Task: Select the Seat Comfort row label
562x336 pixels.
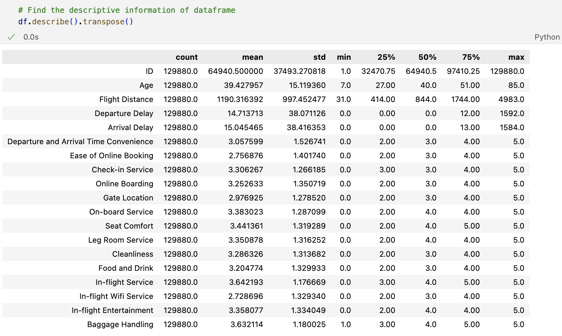Action: click(x=129, y=226)
